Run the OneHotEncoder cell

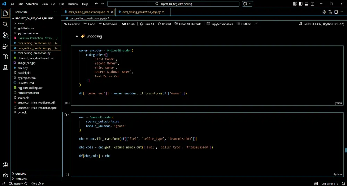[66, 115]
